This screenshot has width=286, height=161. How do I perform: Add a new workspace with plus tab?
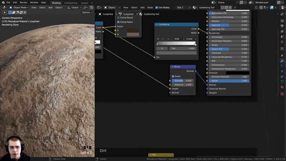[x=92, y=3]
